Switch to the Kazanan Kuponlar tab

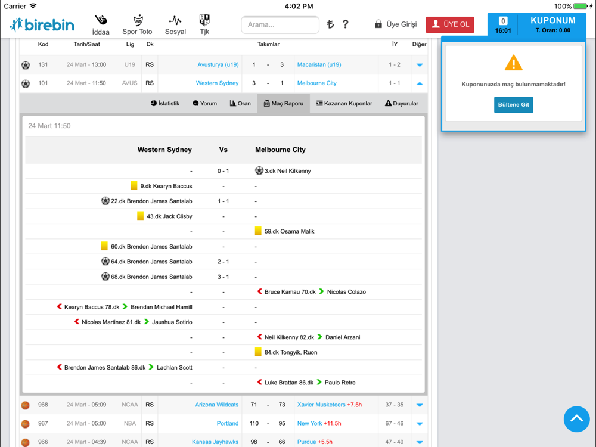(344, 103)
